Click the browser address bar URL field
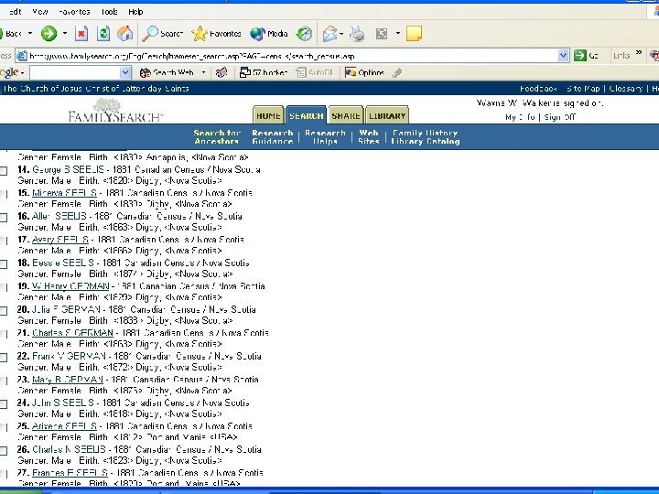The width and height of the screenshot is (659, 494). tap(293, 56)
